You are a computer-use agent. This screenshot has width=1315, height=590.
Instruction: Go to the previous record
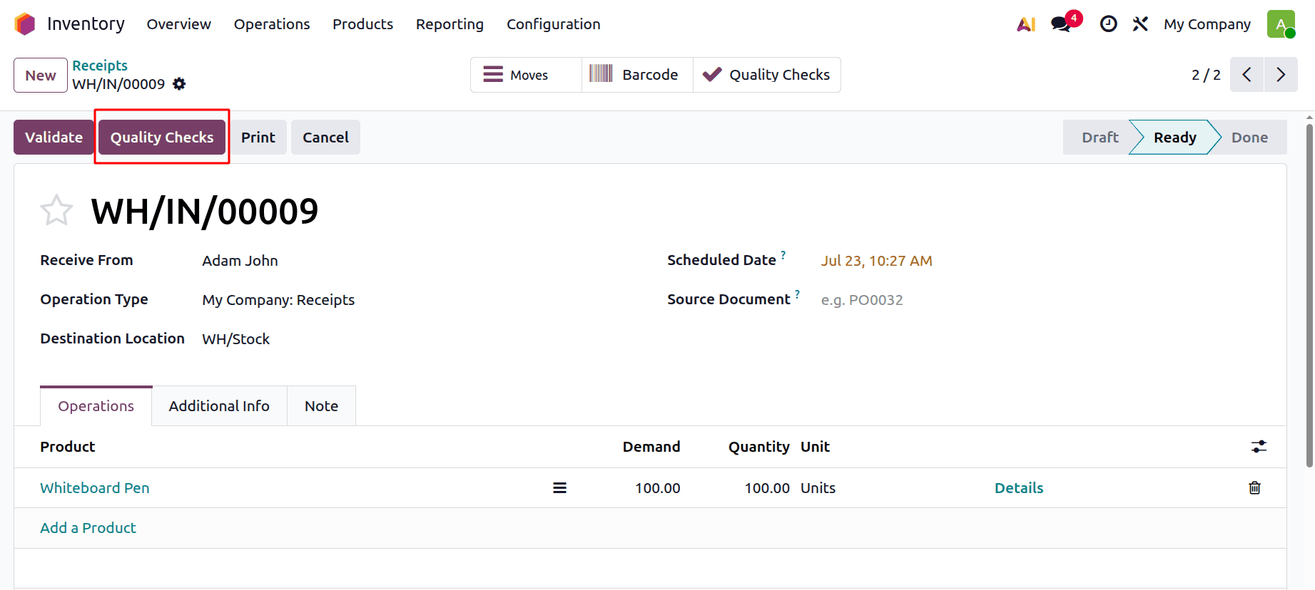[x=1247, y=75]
